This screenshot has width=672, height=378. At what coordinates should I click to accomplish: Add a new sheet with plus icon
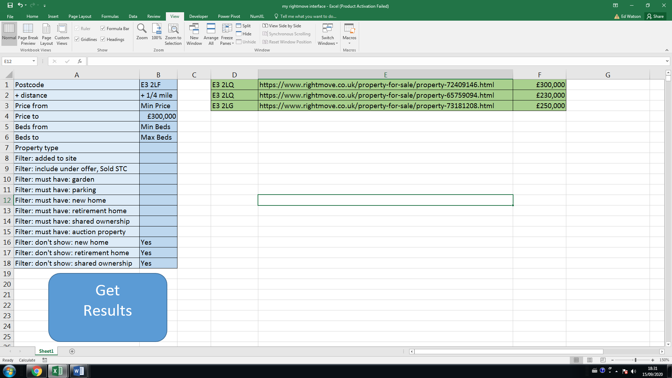(x=72, y=351)
